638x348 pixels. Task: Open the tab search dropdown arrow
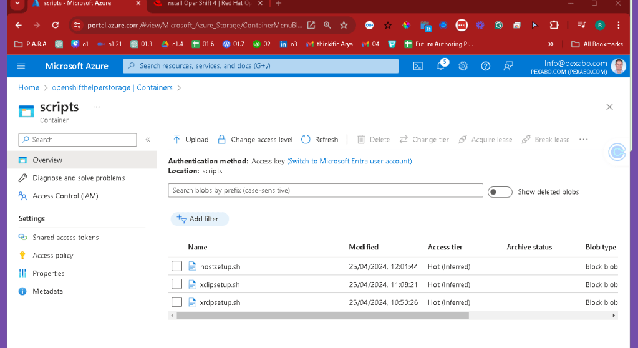click(x=17, y=3)
